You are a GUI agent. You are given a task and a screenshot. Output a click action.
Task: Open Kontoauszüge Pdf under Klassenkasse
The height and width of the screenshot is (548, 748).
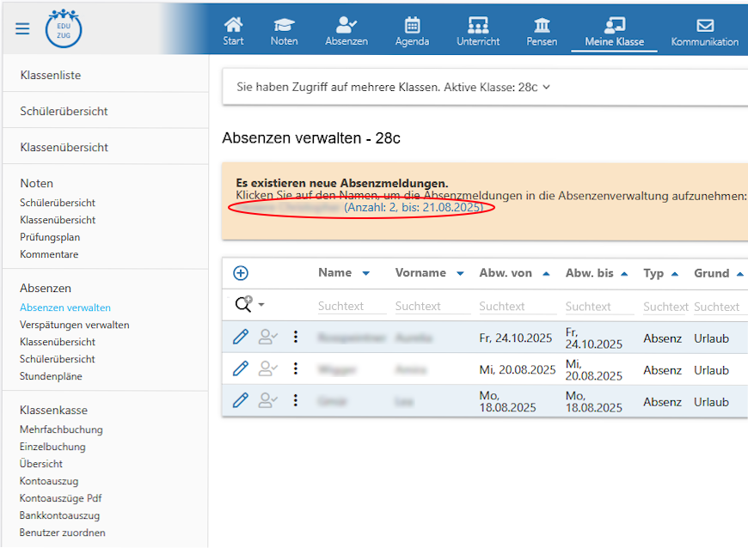click(60, 498)
